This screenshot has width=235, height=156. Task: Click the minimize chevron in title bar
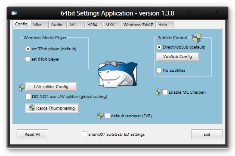coord(189,11)
